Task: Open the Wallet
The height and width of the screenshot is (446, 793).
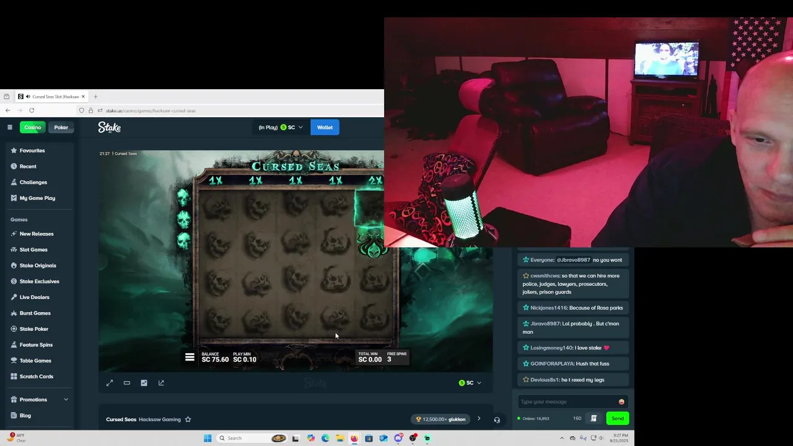Action: coord(325,127)
